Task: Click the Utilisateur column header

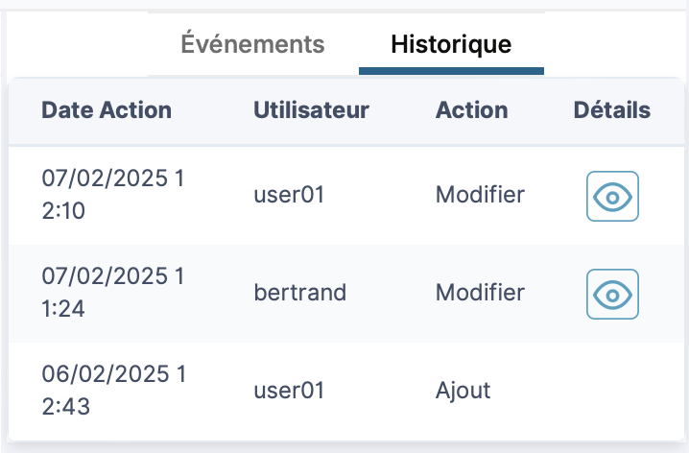Action: pos(311,110)
